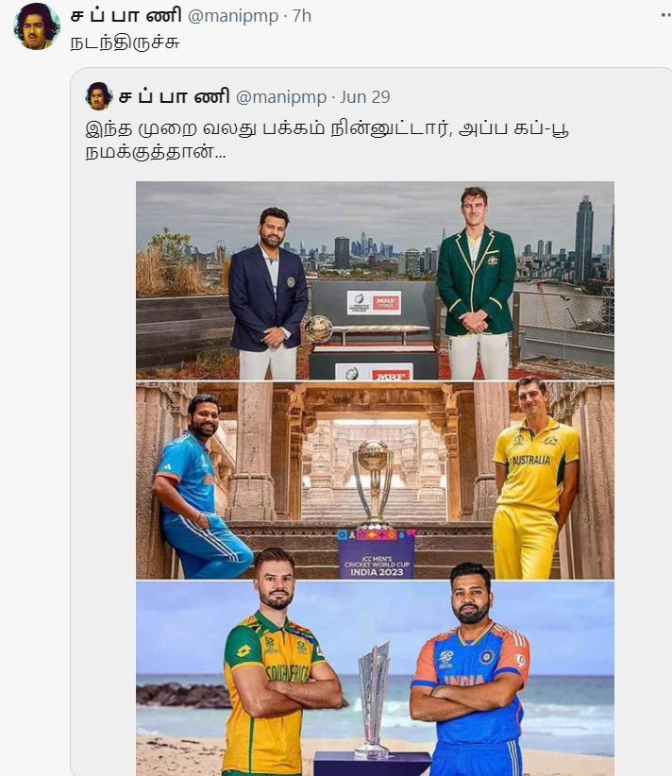Open the display name inside the quoted tweet
Viewport: 672px width, 776px height.
pyautogui.click(x=175, y=96)
